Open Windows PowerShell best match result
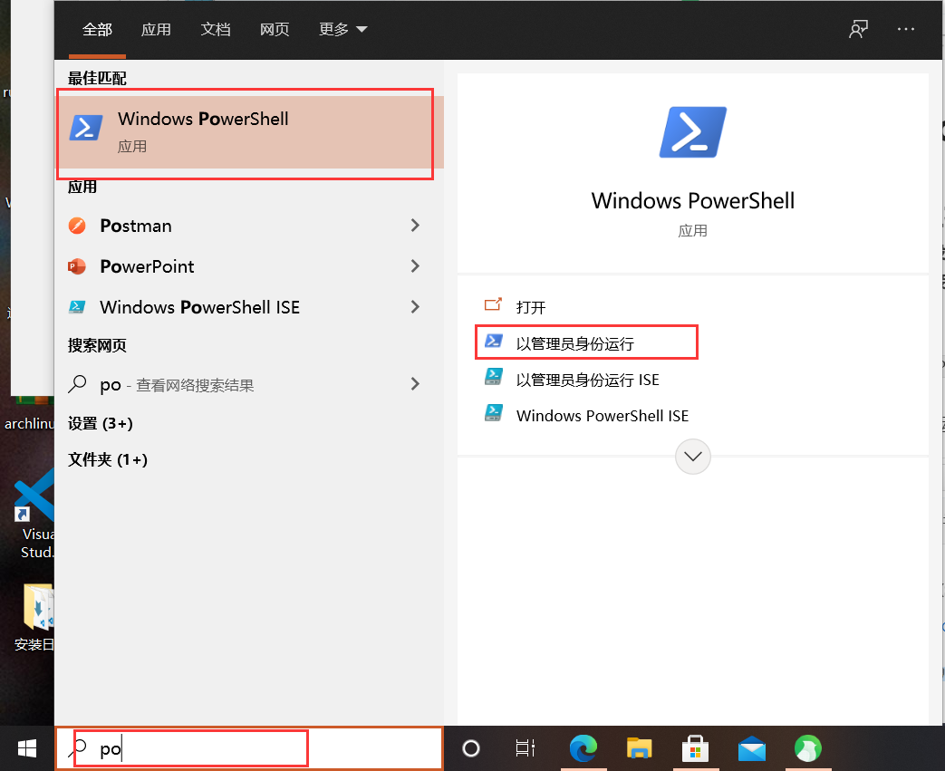 [x=251, y=132]
